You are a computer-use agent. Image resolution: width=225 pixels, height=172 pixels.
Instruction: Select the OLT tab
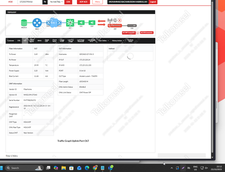[25, 41]
